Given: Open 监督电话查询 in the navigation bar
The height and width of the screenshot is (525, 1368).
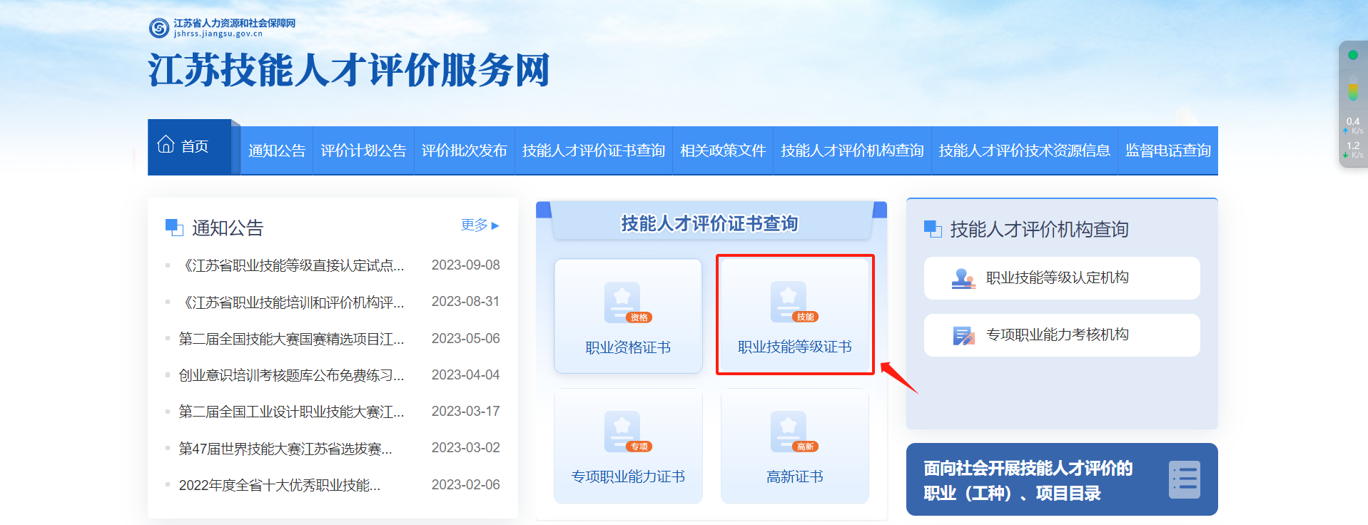Looking at the screenshot, I should (1167, 151).
